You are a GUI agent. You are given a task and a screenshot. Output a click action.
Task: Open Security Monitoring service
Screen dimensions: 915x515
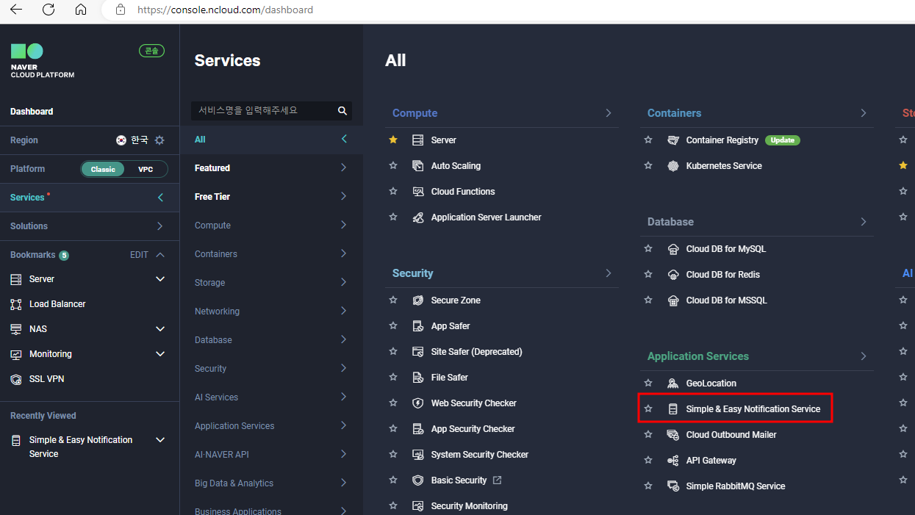point(469,506)
